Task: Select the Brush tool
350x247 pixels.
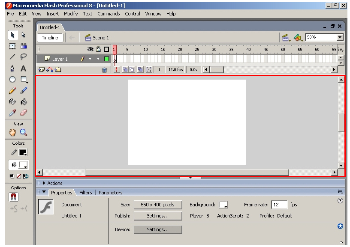Action: click(24, 90)
